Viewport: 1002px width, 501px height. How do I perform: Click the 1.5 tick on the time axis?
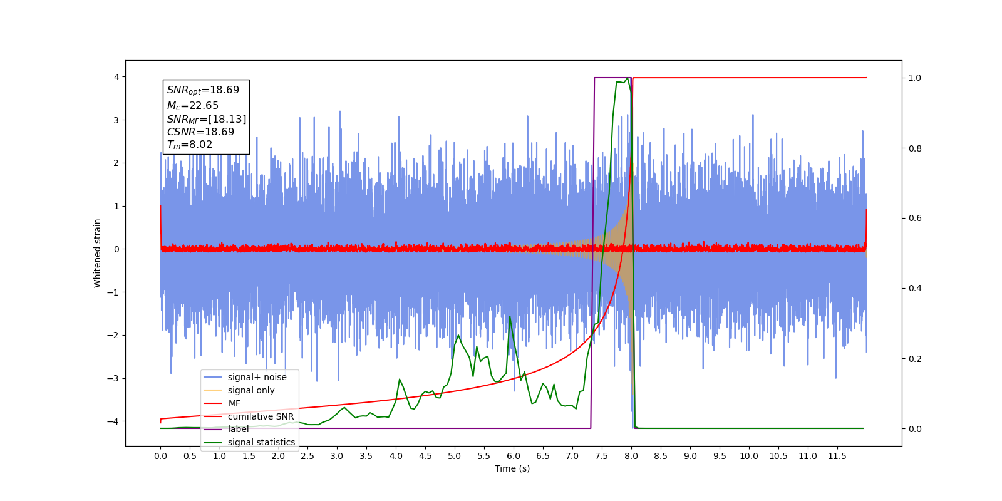click(249, 456)
